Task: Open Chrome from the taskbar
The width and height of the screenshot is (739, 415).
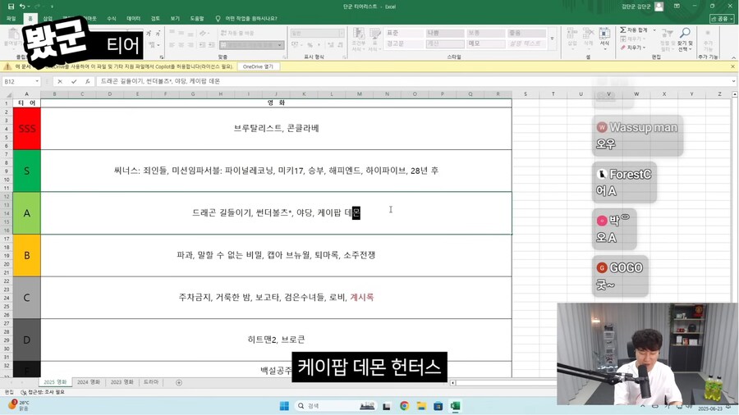Action: click(x=404, y=406)
